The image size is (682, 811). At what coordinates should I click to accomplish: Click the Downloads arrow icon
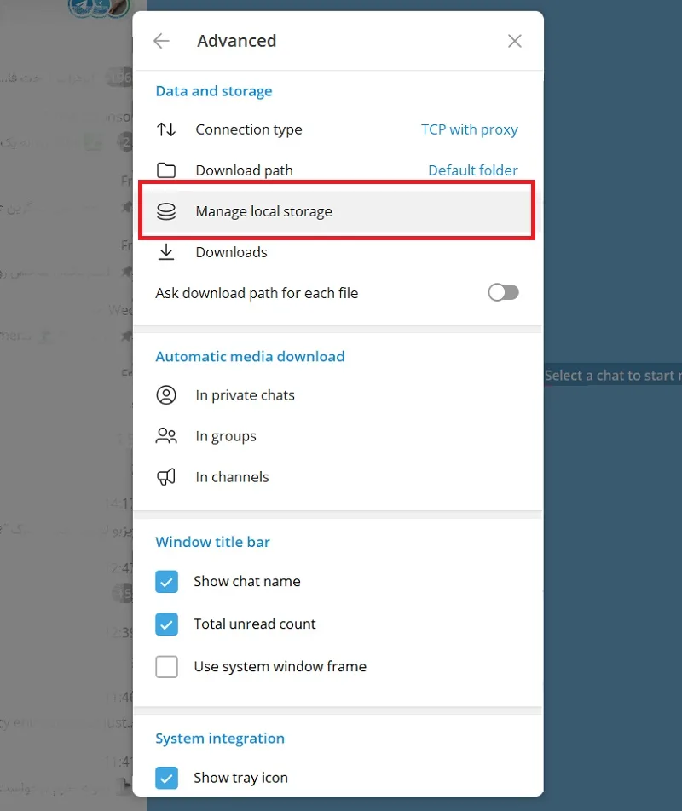pos(166,252)
